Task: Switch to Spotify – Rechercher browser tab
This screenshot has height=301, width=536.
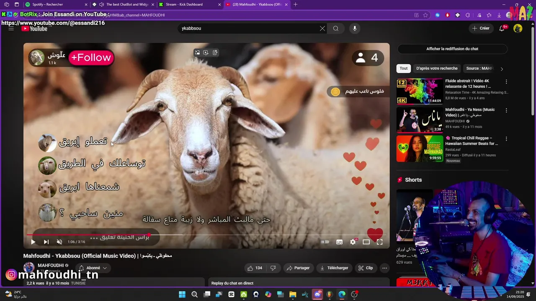Action: pyautogui.click(x=57, y=5)
